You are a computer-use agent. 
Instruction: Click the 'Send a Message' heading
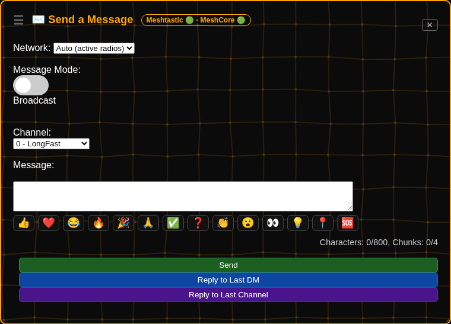(x=91, y=20)
